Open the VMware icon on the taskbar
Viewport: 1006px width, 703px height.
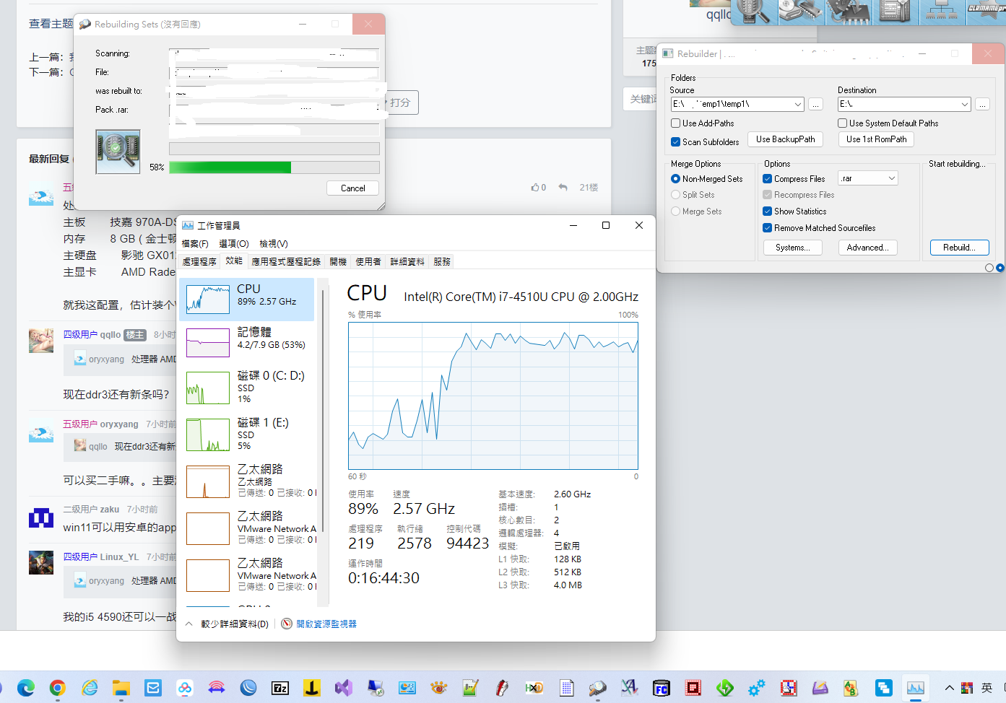(x=884, y=688)
